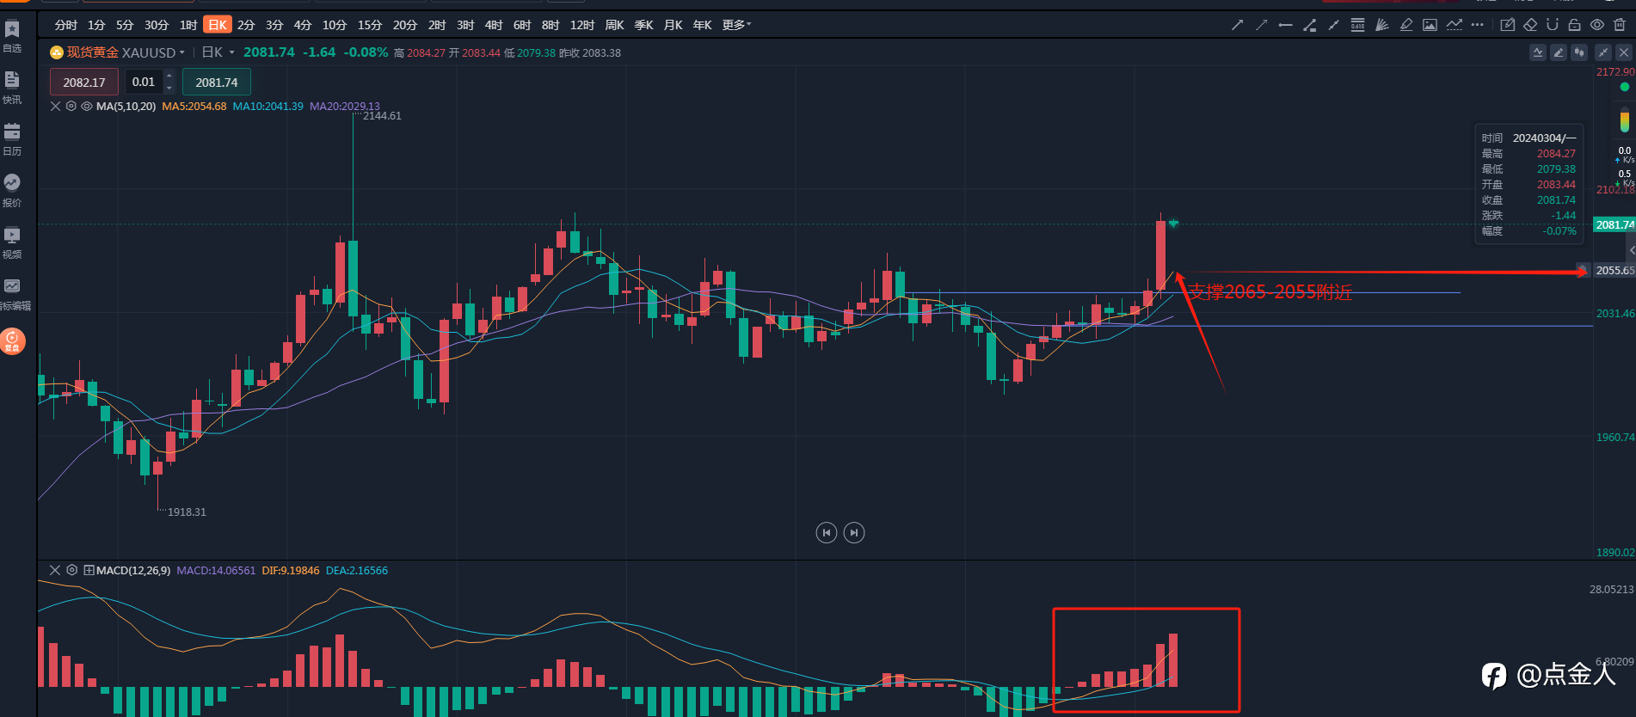This screenshot has width=1636, height=717.
Task: Click the magnet snap tool icon
Action: click(1553, 25)
